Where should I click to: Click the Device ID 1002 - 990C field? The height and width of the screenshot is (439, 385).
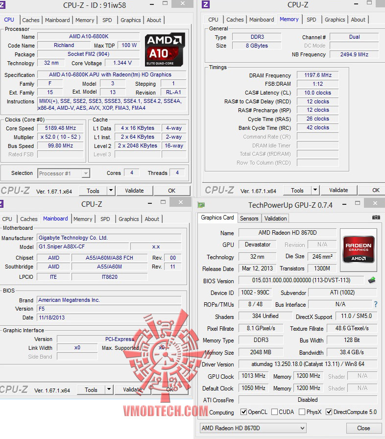click(255, 293)
